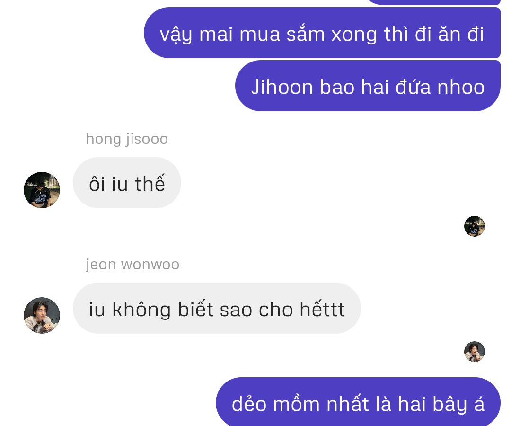Tap jeon wonwoo's small seen-receipt avatar
This screenshot has width=511, height=426.
click(x=474, y=352)
